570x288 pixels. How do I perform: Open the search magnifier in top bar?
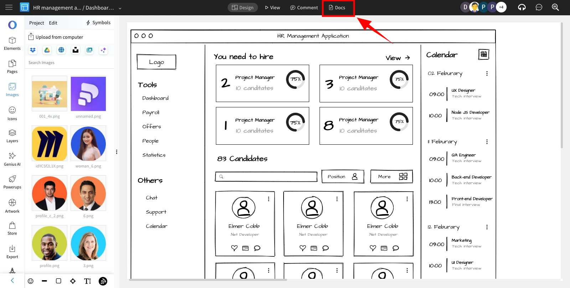555,7
